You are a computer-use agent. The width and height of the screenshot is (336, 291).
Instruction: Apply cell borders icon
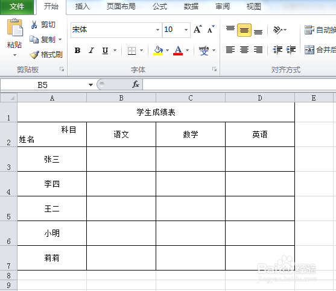click(132, 51)
